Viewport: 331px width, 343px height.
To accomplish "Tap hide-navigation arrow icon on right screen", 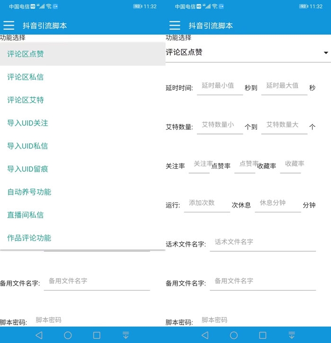I will tap(292, 335).
